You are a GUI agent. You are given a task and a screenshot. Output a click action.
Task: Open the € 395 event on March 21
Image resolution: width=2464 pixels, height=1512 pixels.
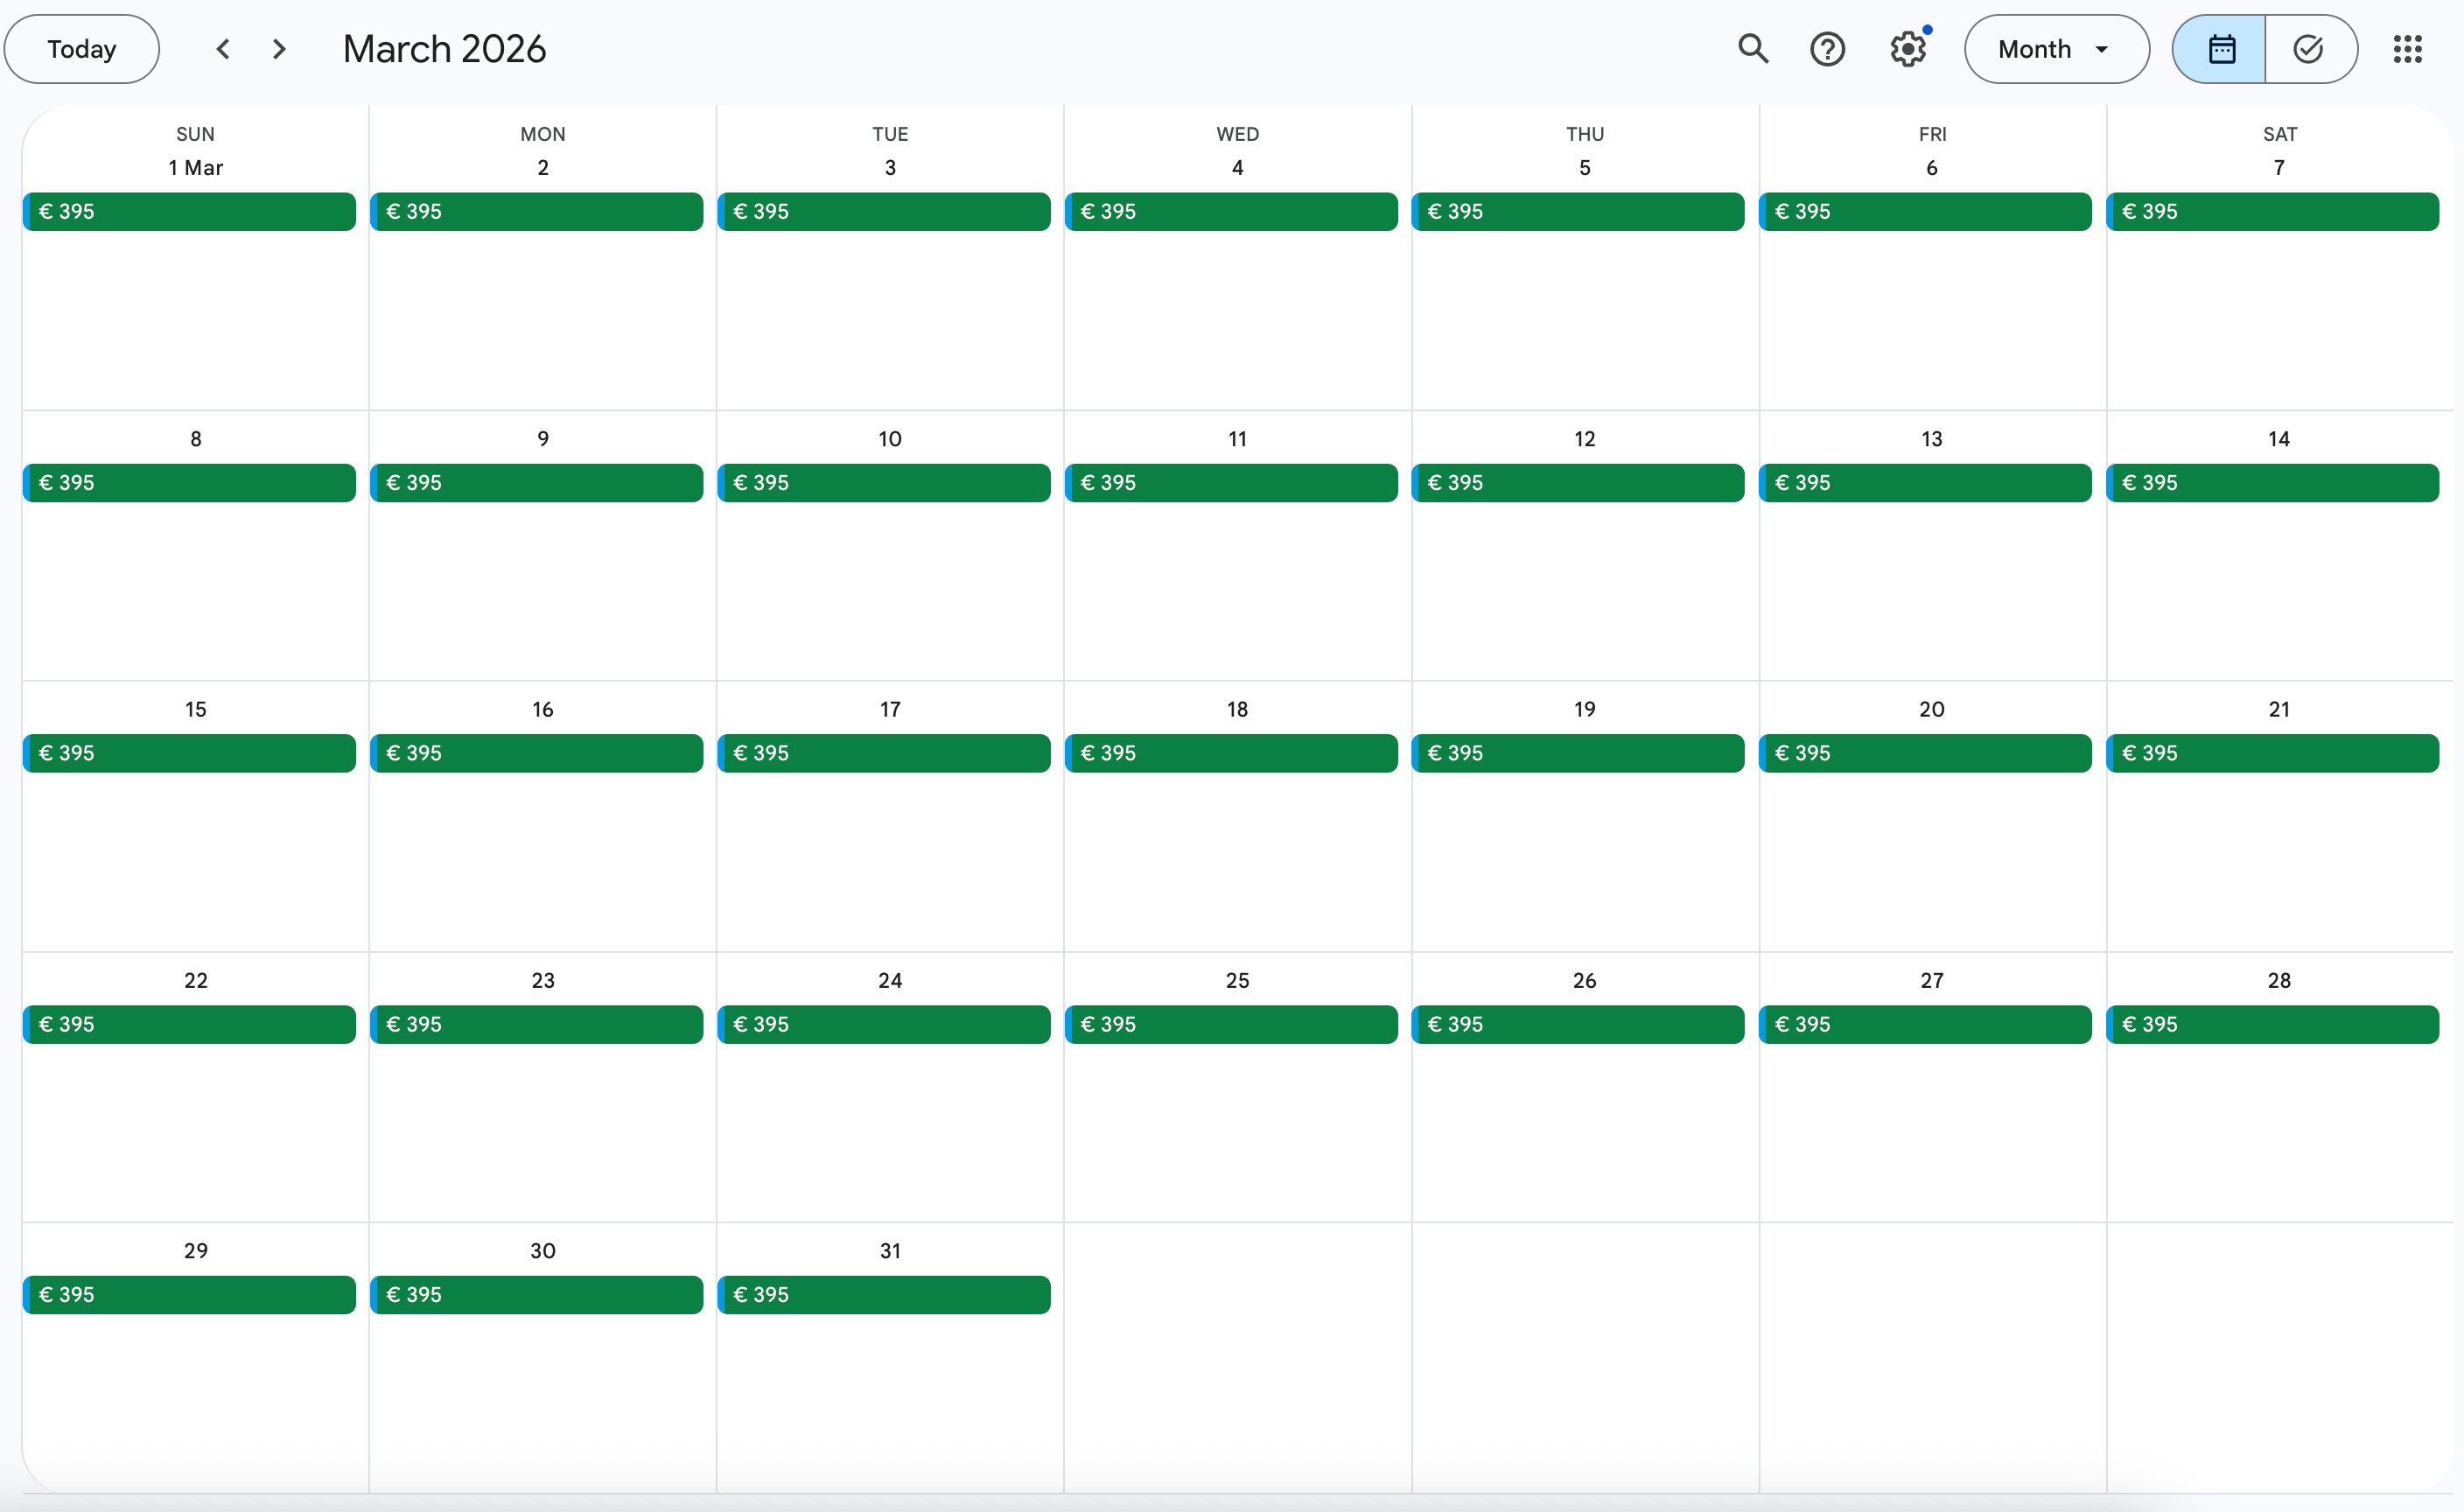pyautogui.click(x=2273, y=753)
